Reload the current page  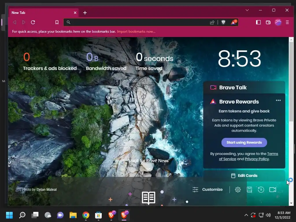tap(33, 22)
